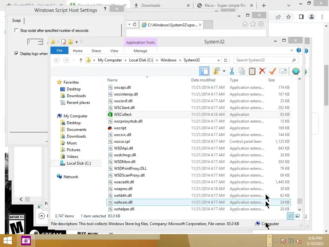This screenshot has width=329, height=247.
Task: Select the Application Tools contextual tab
Action: coord(140,42)
